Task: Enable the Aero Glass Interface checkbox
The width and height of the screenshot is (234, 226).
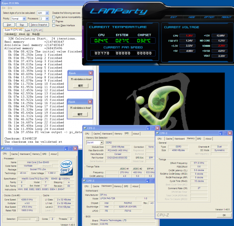Action: point(54,25)
